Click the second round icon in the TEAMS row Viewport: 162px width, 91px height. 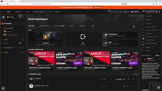point(24,53)
